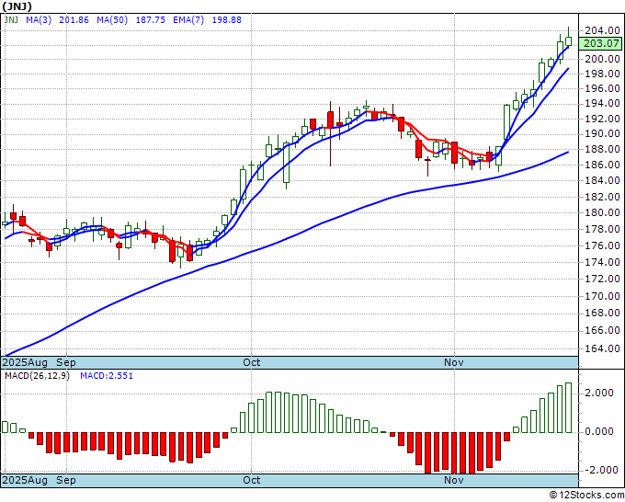Click the MA(50) value 187.75

pyautogui.click(x=150, y=19)
